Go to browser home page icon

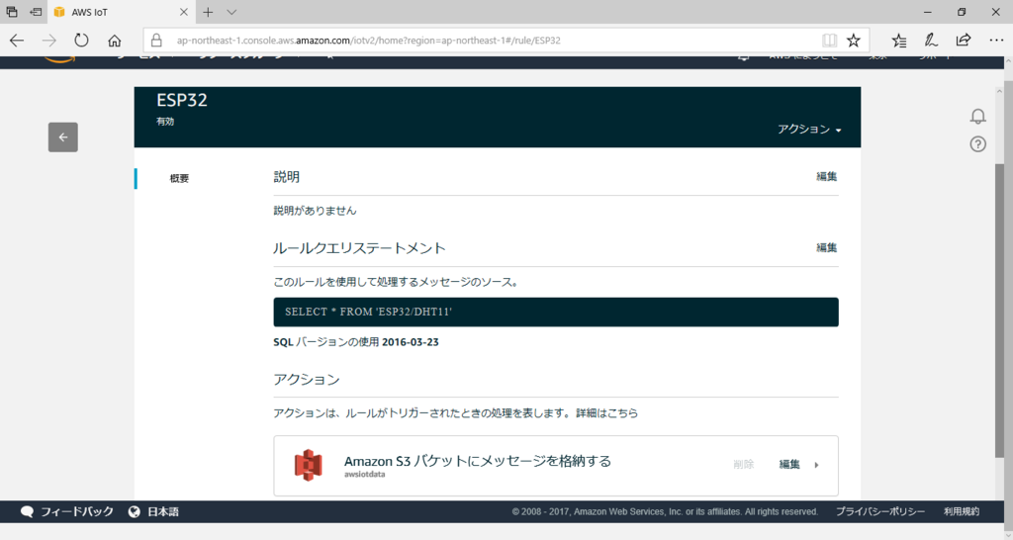click(115, 40)
